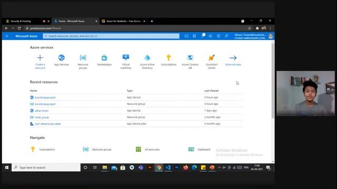Image resolution: width=337 pixels, height=189 pixels.
Task: Click the Last Viewed column header
Action: click(211, 91)
